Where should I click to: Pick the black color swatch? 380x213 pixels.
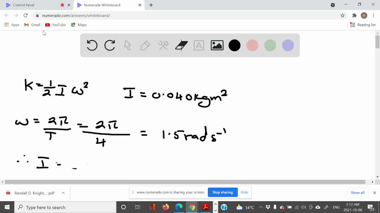coord(235,45)
